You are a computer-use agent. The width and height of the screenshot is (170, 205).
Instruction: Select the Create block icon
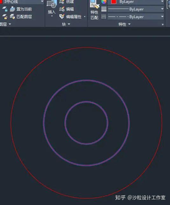62,2
